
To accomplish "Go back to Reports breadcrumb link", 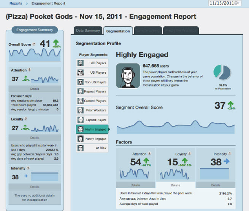I will (16, 3).
